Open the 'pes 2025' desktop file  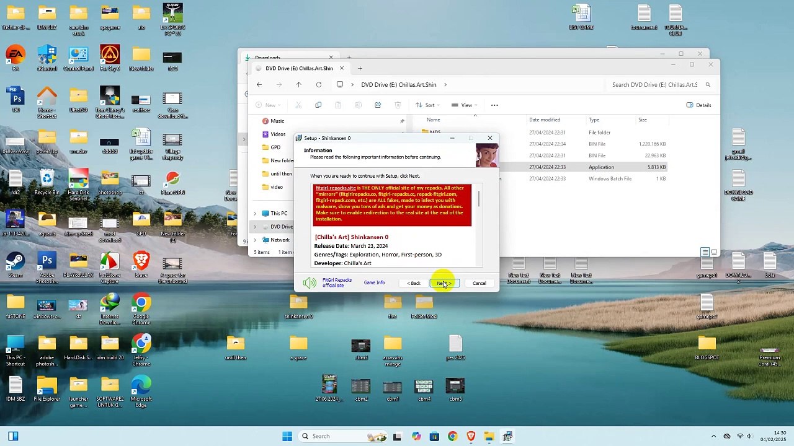click(455, 348)
